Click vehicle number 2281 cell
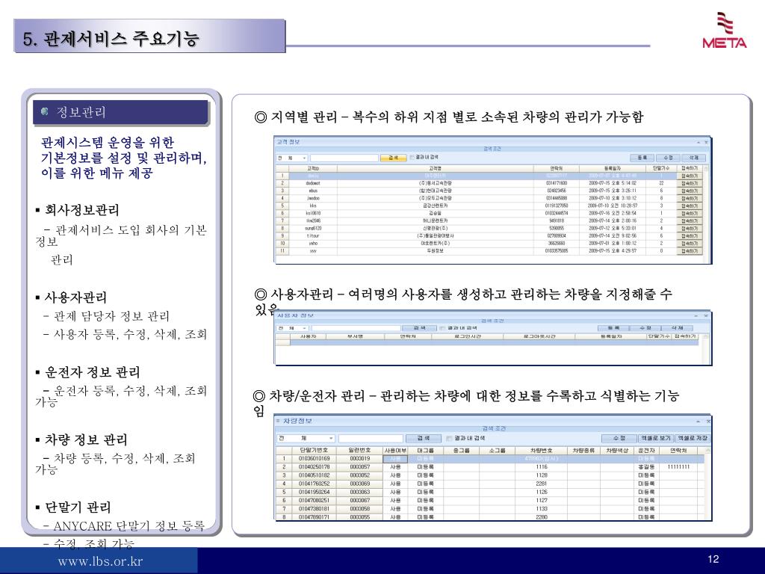Image resolution: width=765 pixels, height=574 pixels. click(542, 484)
